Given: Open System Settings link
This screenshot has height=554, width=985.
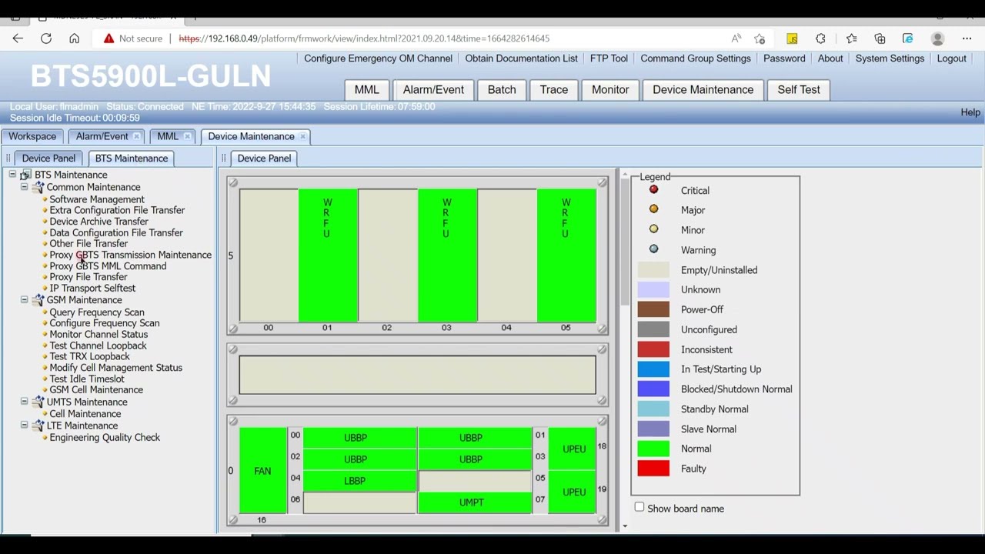Looking at the screenshot, I should click(x=890, y=58).
